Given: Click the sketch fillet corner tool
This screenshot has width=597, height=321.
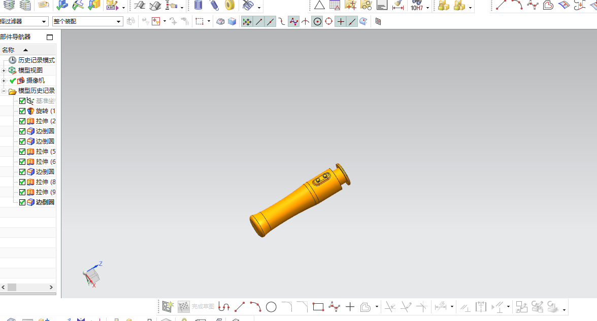Looking at the screenshot, I should (x=287, y=307).
